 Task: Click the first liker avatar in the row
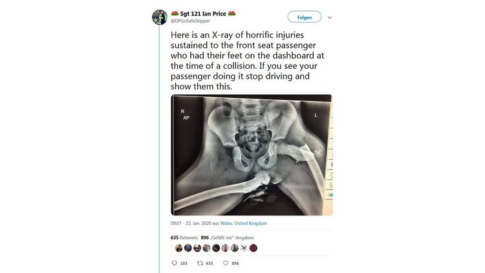(x=178, y=248)
